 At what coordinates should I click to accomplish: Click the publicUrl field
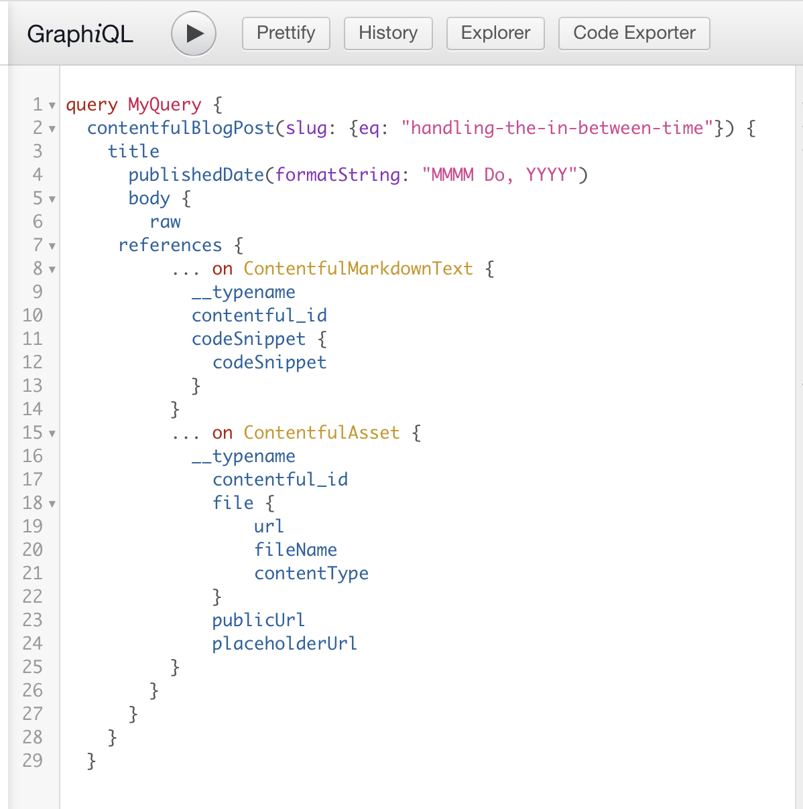pos(258,620)
